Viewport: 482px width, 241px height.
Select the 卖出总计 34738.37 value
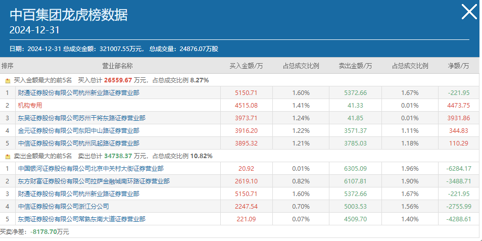[118, 156]
